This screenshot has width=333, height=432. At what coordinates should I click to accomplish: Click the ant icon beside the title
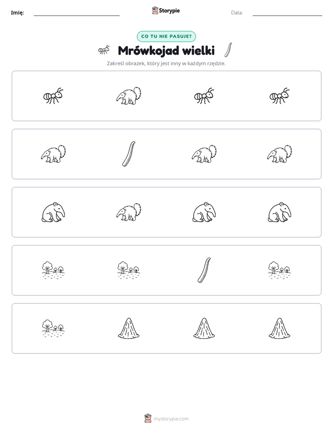tap(104, 50)
